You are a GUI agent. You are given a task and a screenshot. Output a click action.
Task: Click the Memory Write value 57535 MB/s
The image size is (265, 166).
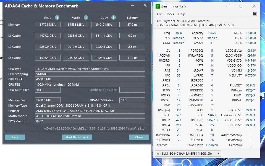pos(76,25)
